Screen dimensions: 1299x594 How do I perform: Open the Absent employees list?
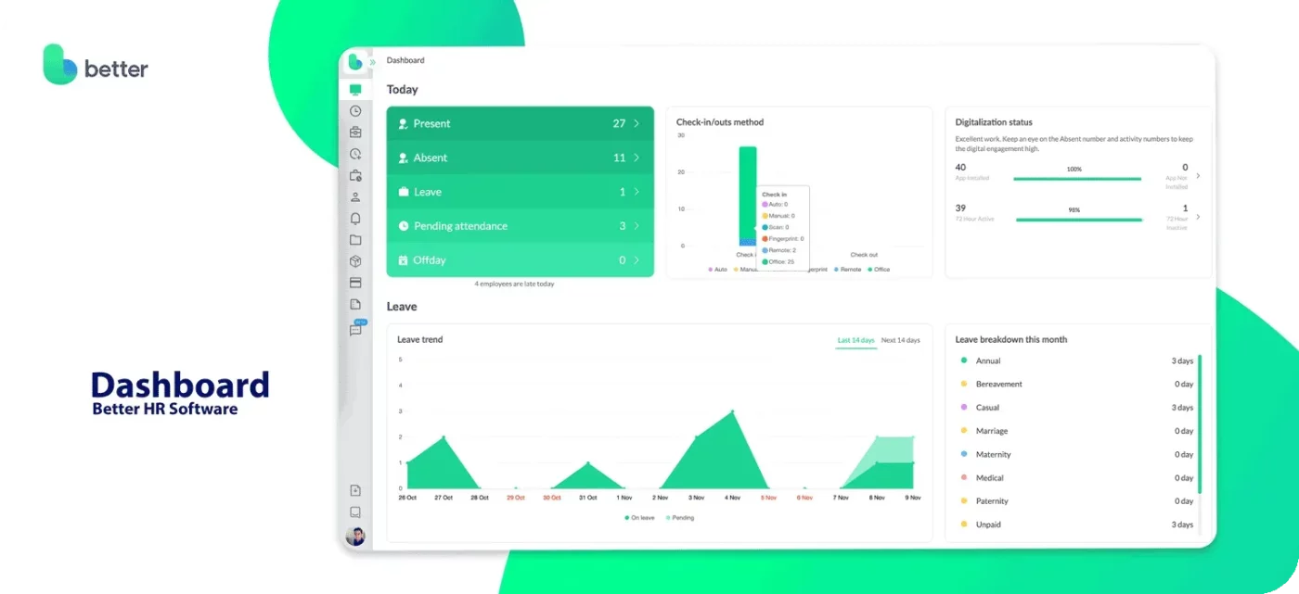[520, 158]
